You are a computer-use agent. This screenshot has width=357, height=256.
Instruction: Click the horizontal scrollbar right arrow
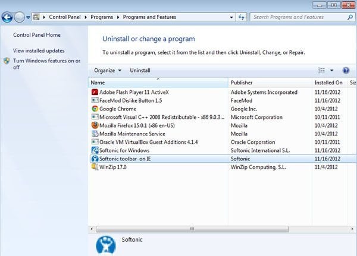point(352,229)
